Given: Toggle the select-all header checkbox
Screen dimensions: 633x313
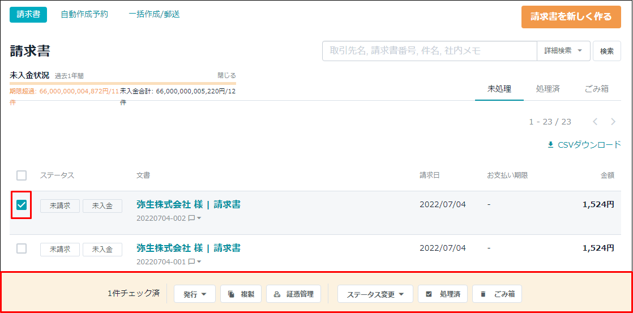Looking at the screenshot, I should 22,175.
